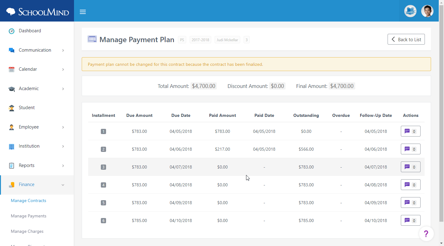Go to Manage Charges

(27, 231)
